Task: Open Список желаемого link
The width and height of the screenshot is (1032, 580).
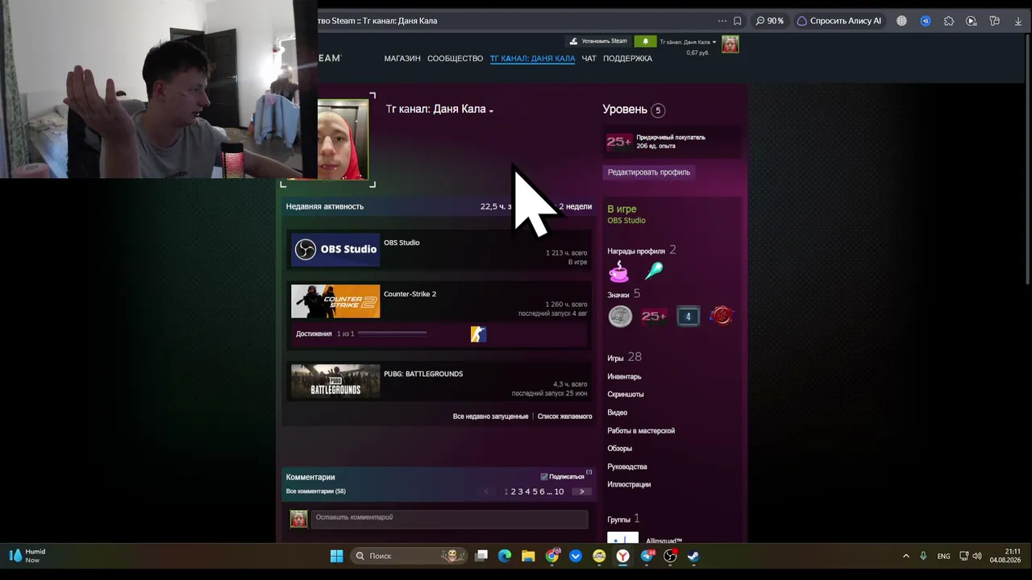Action: click(x=564, y=416)
